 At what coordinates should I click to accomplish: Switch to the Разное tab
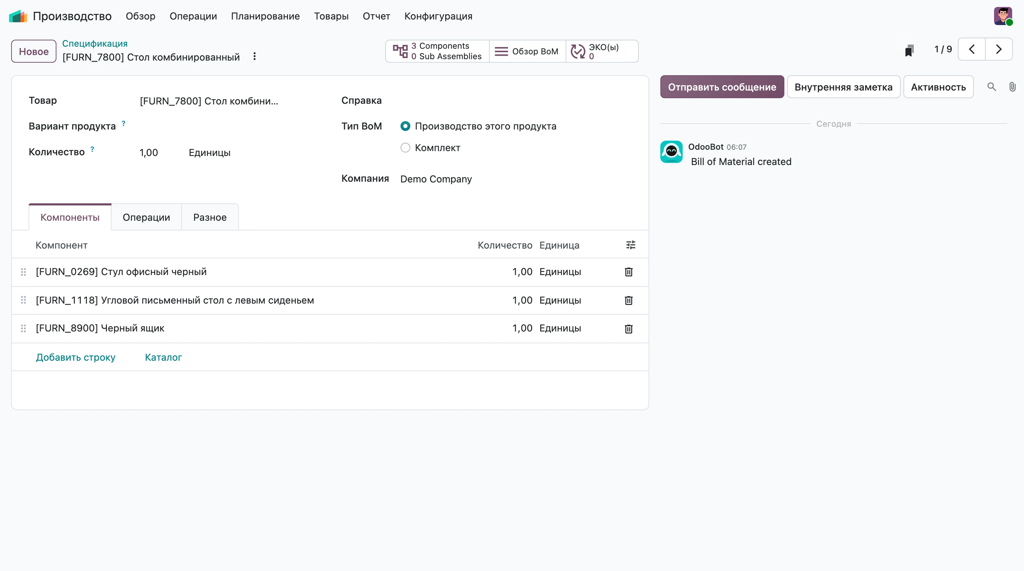coord(210,217)
